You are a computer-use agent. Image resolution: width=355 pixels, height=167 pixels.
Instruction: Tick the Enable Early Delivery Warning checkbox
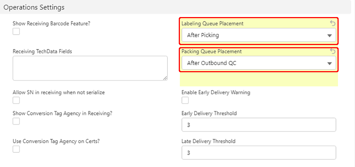[185, 101]
